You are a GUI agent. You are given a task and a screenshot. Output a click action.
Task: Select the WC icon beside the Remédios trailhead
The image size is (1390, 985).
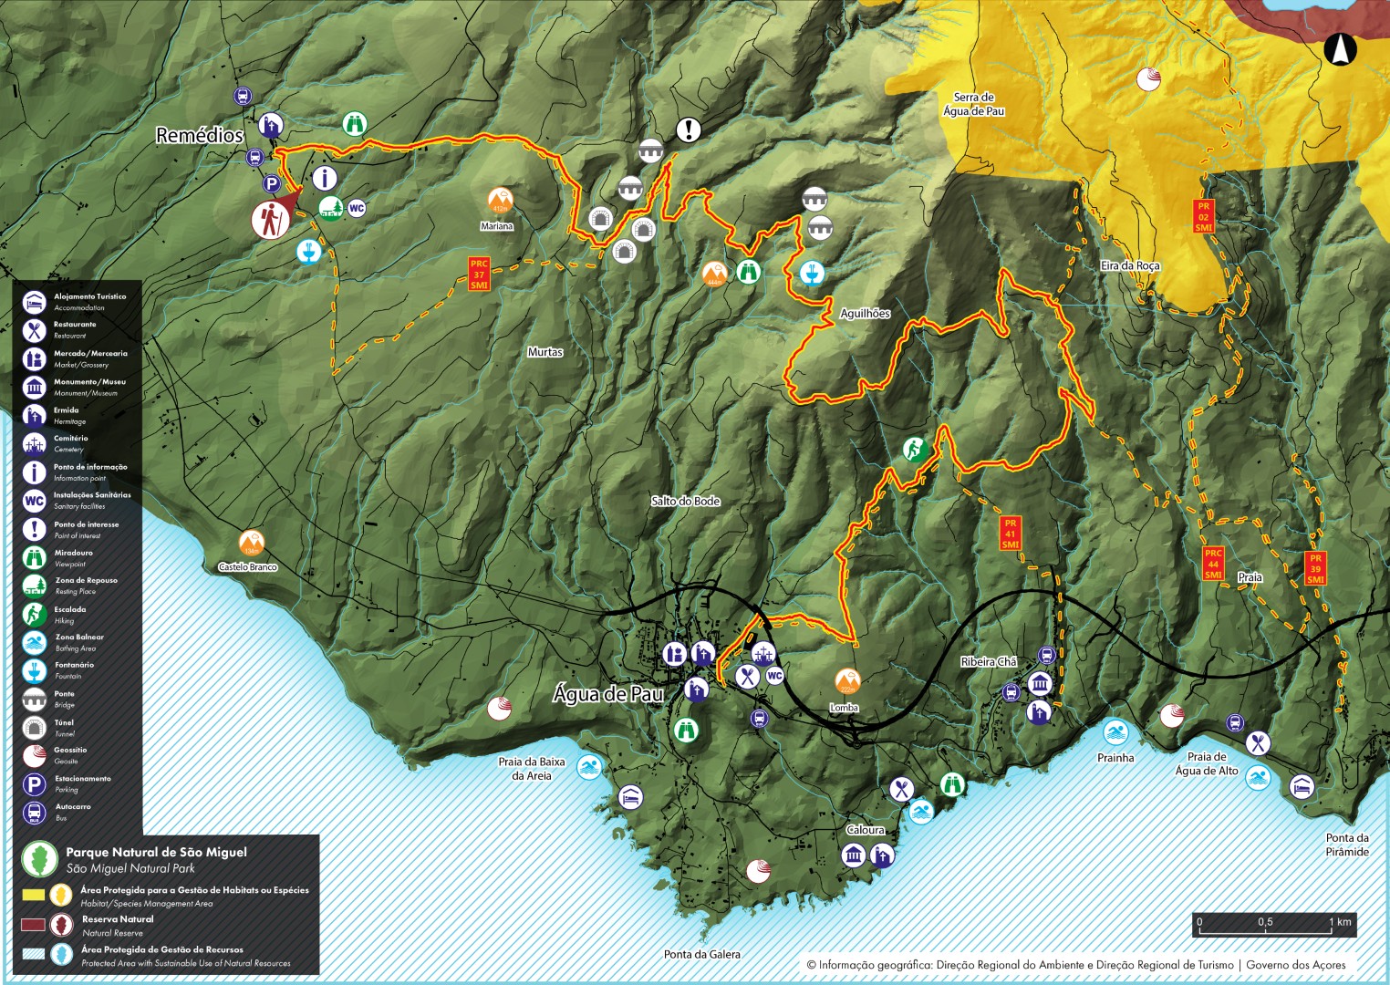pyautogui.click(x=357, y=208)
